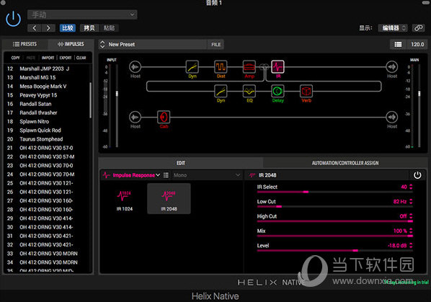The width and height of the screenshot is (431, 302).
Task: Click the Level -18.0 dB stepper arrows
Action: coord(411,245)
